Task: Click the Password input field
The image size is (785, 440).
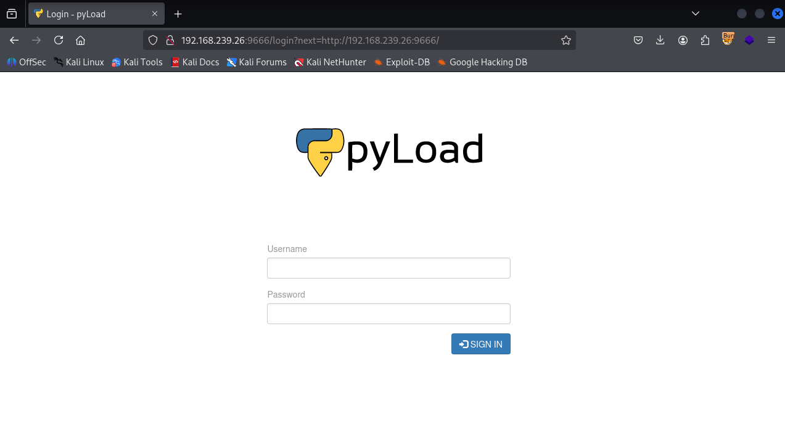Action: tap(388, 314)
